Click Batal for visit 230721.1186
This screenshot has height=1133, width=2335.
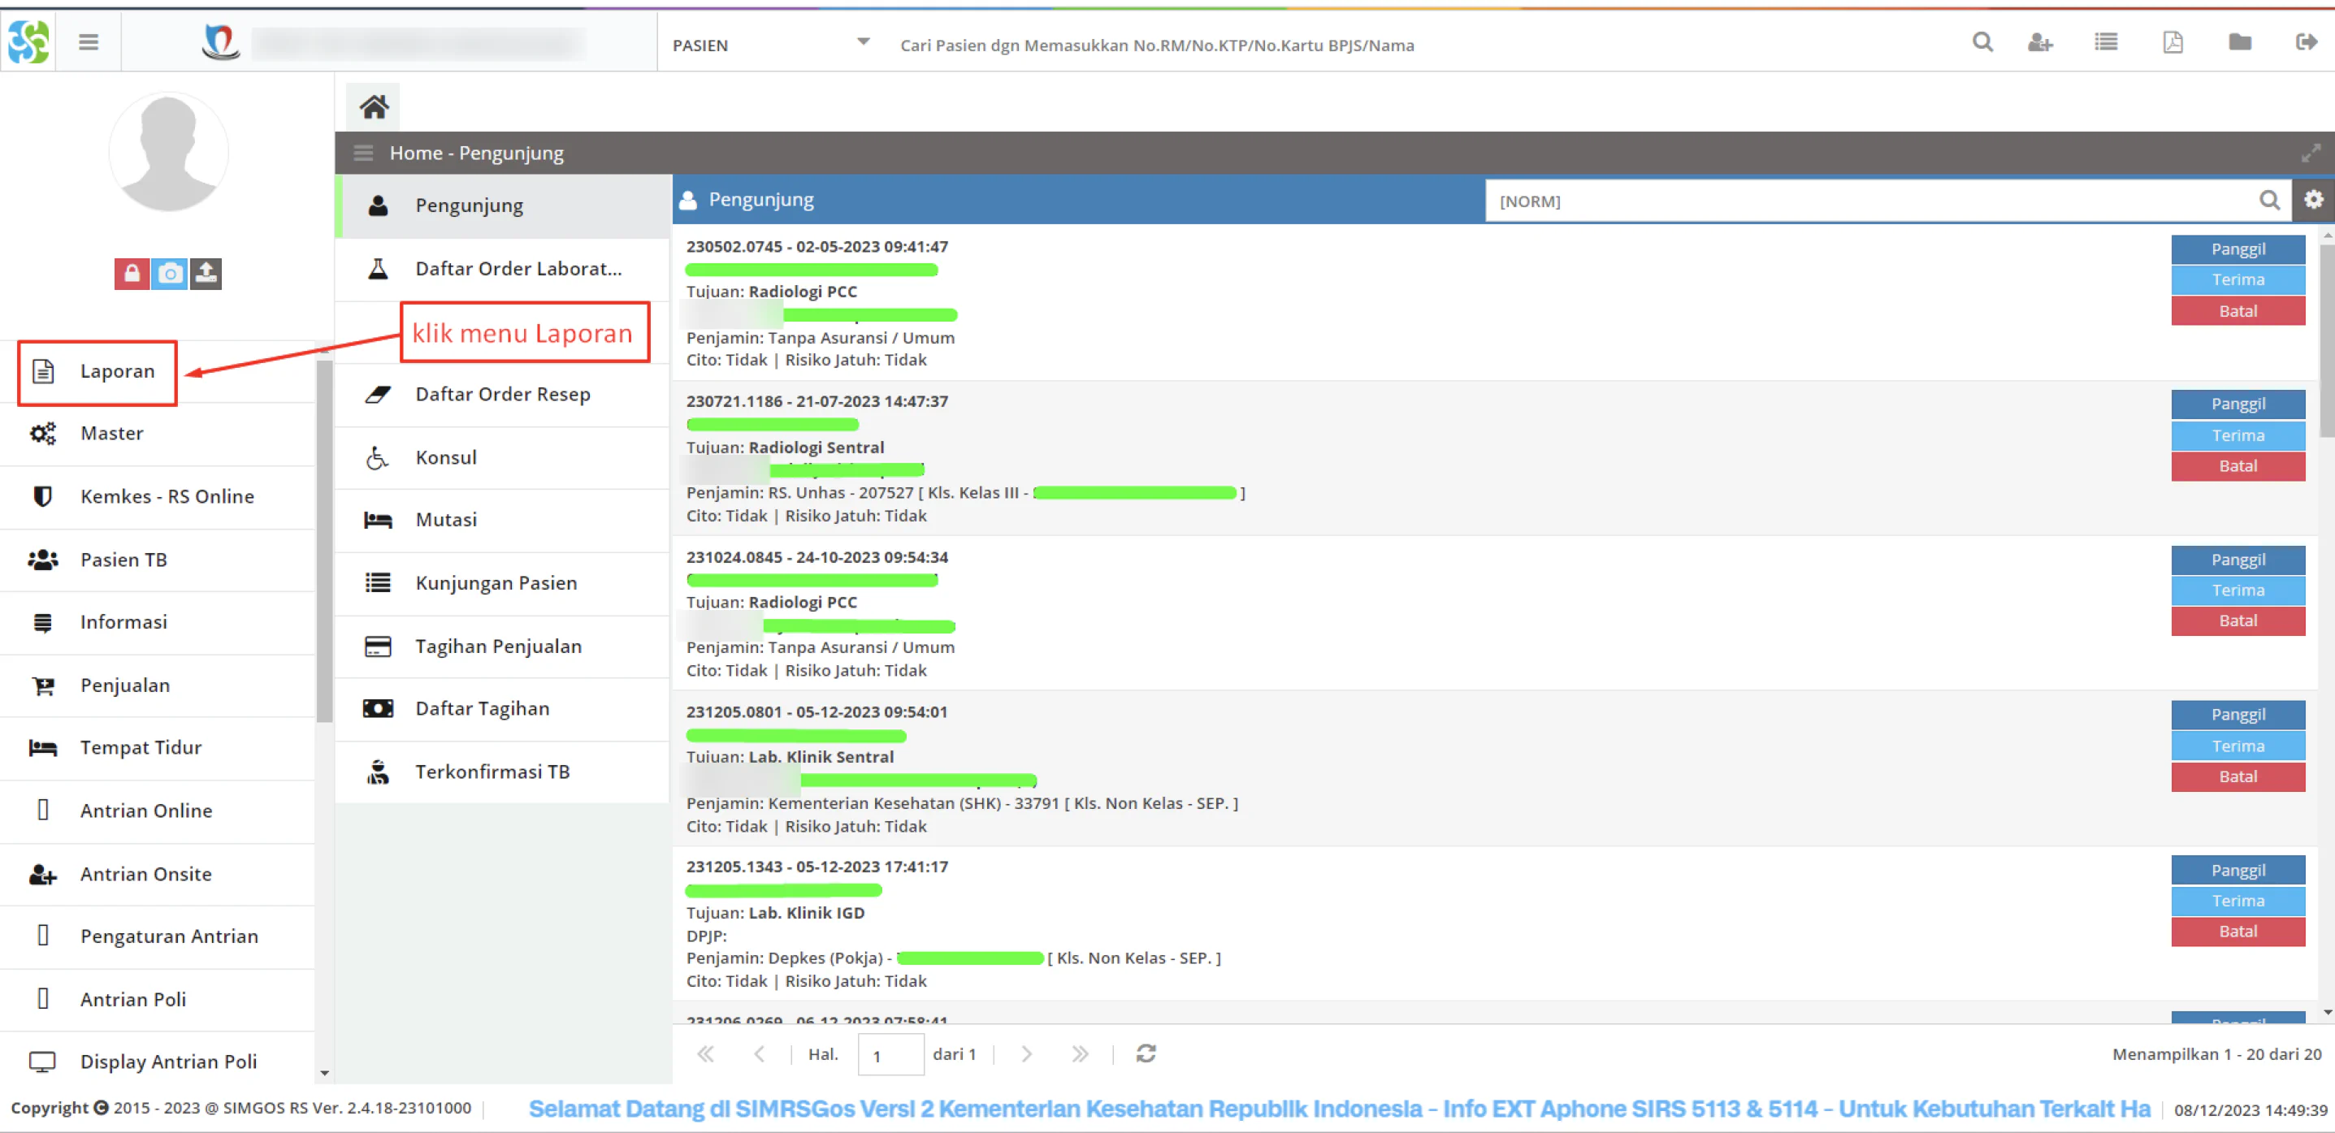pyautogui.click(x=2238, y=466)
